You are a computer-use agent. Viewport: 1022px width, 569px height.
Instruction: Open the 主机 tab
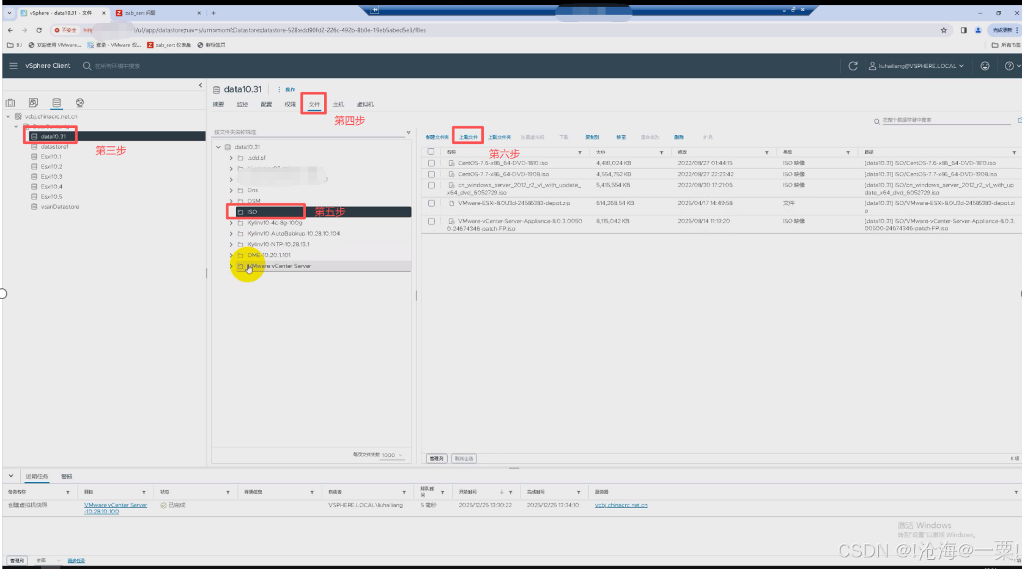pos(338,105)
